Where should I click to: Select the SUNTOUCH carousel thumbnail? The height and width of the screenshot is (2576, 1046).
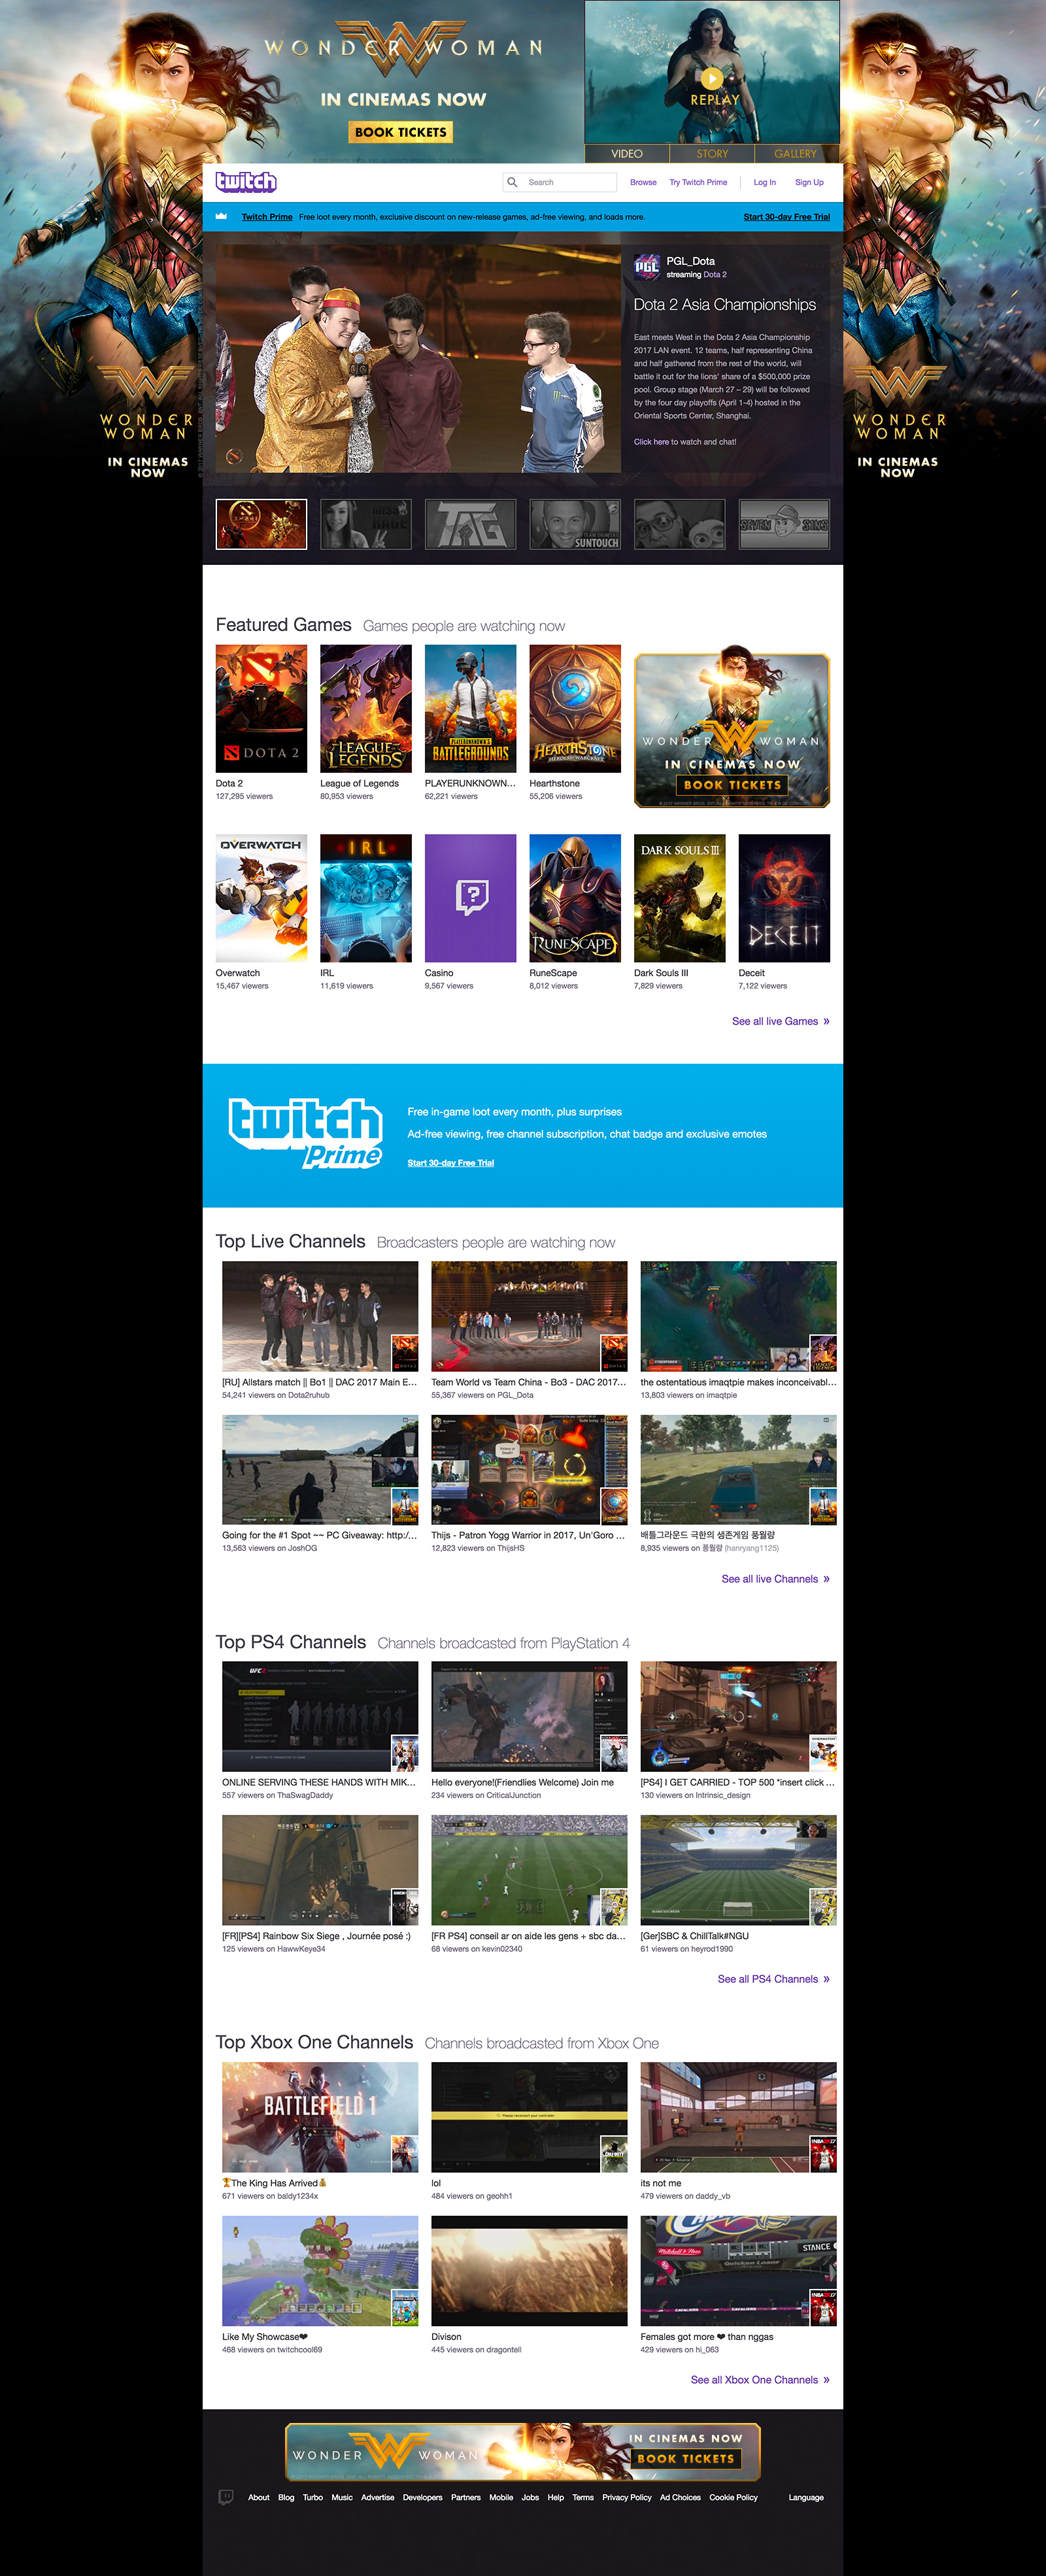tap(575, 524)
